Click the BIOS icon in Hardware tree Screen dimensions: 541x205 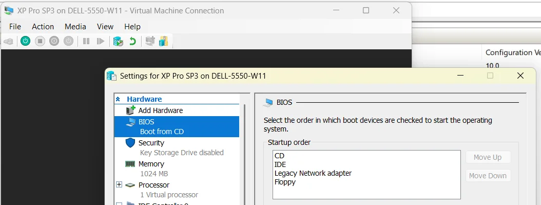(x=131, y=122)
